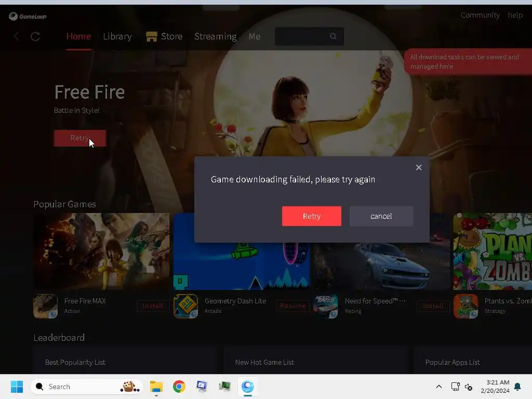
Task: Open the circuit-board app icon in the taskbar
Action: tap(224, 387)
